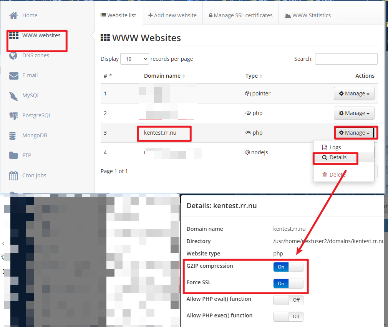The image size is (388, 327).
Task: Open Manage dropdown for kentest.rr.nu
Action: coord(354,133)
